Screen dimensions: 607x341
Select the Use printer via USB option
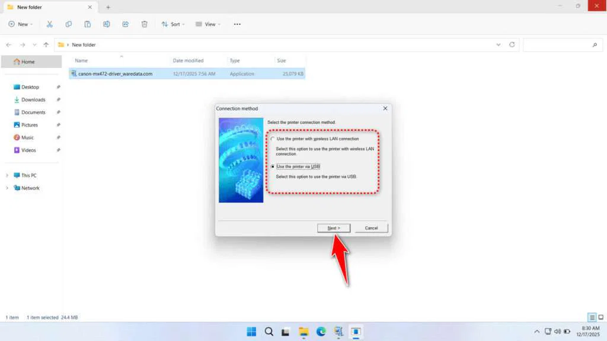pos(273,166)
